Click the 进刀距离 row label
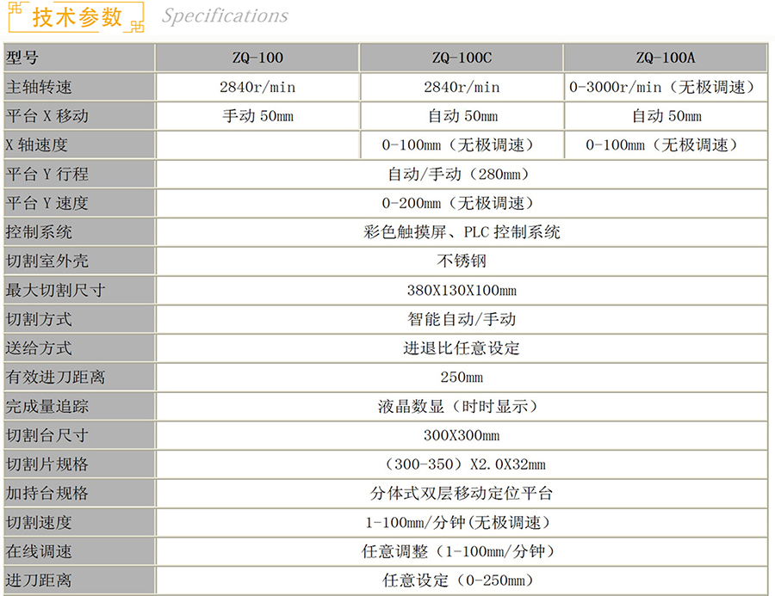The width and height of the screenshot is (775, 596). click(39, 581)
